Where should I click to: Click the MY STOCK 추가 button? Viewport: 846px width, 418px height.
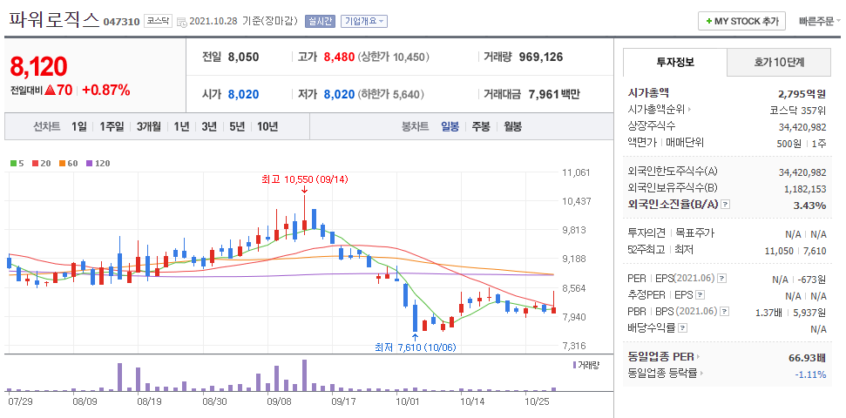point(741,22)
